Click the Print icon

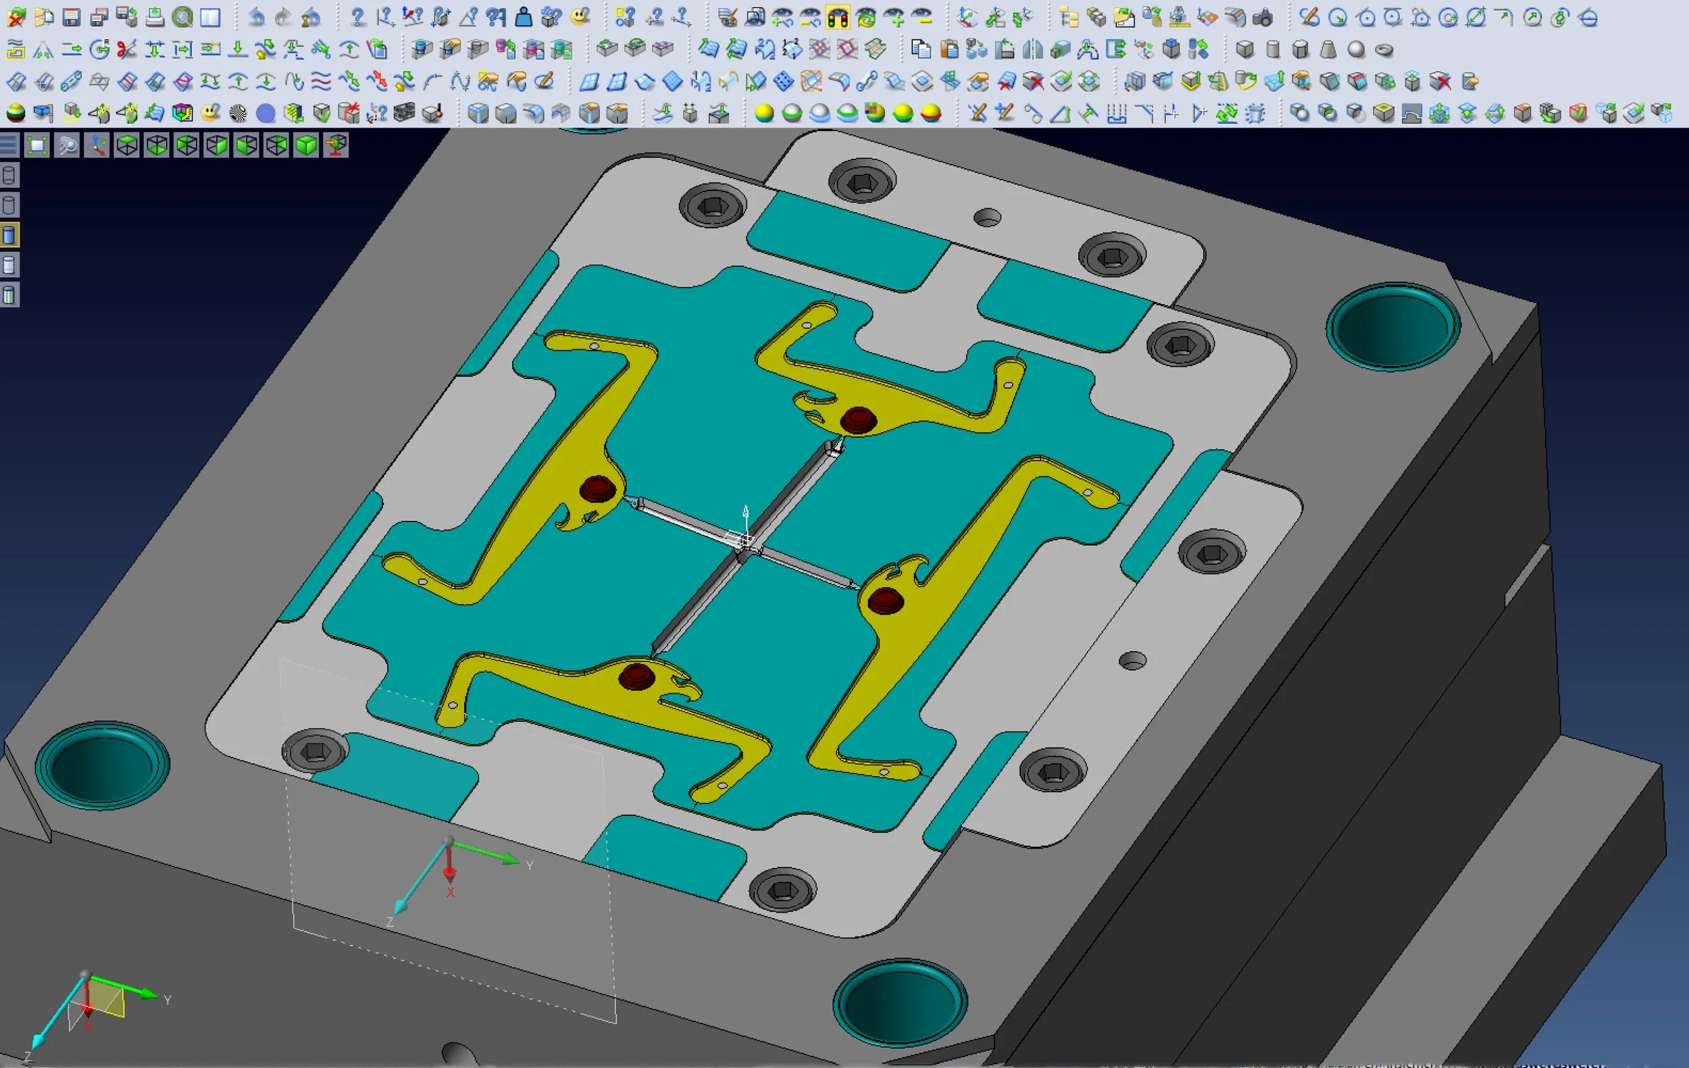(154, 17)
